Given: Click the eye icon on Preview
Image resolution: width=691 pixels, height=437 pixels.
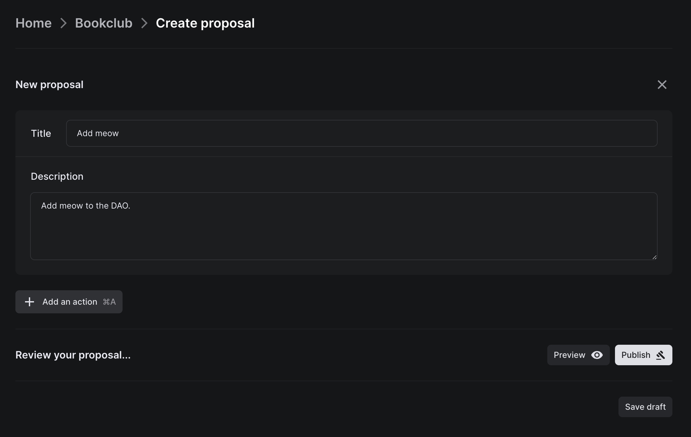Looking at the screenshot, I should tap(597, 355).
